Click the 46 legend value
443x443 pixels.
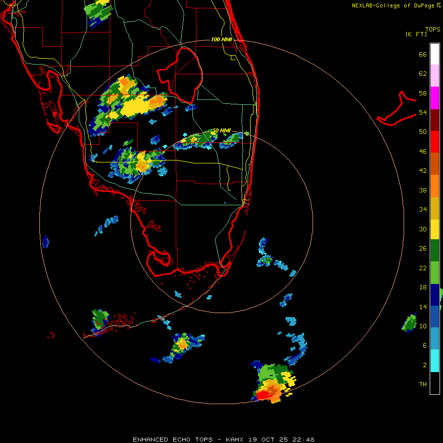(x=423, y=151)
